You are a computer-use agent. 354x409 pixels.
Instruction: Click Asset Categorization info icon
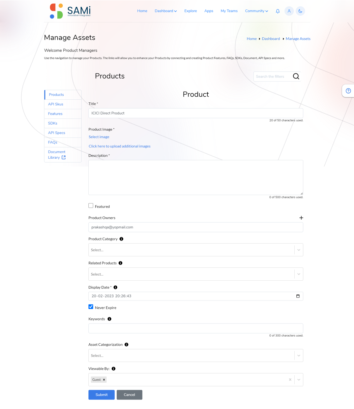click(126, 345)
